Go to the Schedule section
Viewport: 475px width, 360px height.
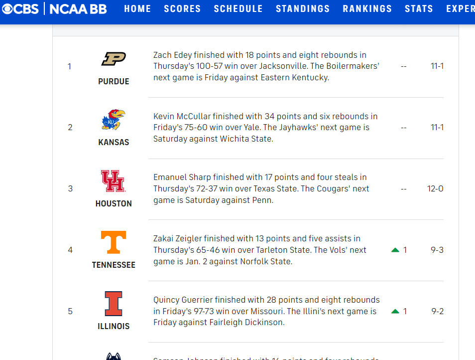pyautogui.click(x=238, y=9)
